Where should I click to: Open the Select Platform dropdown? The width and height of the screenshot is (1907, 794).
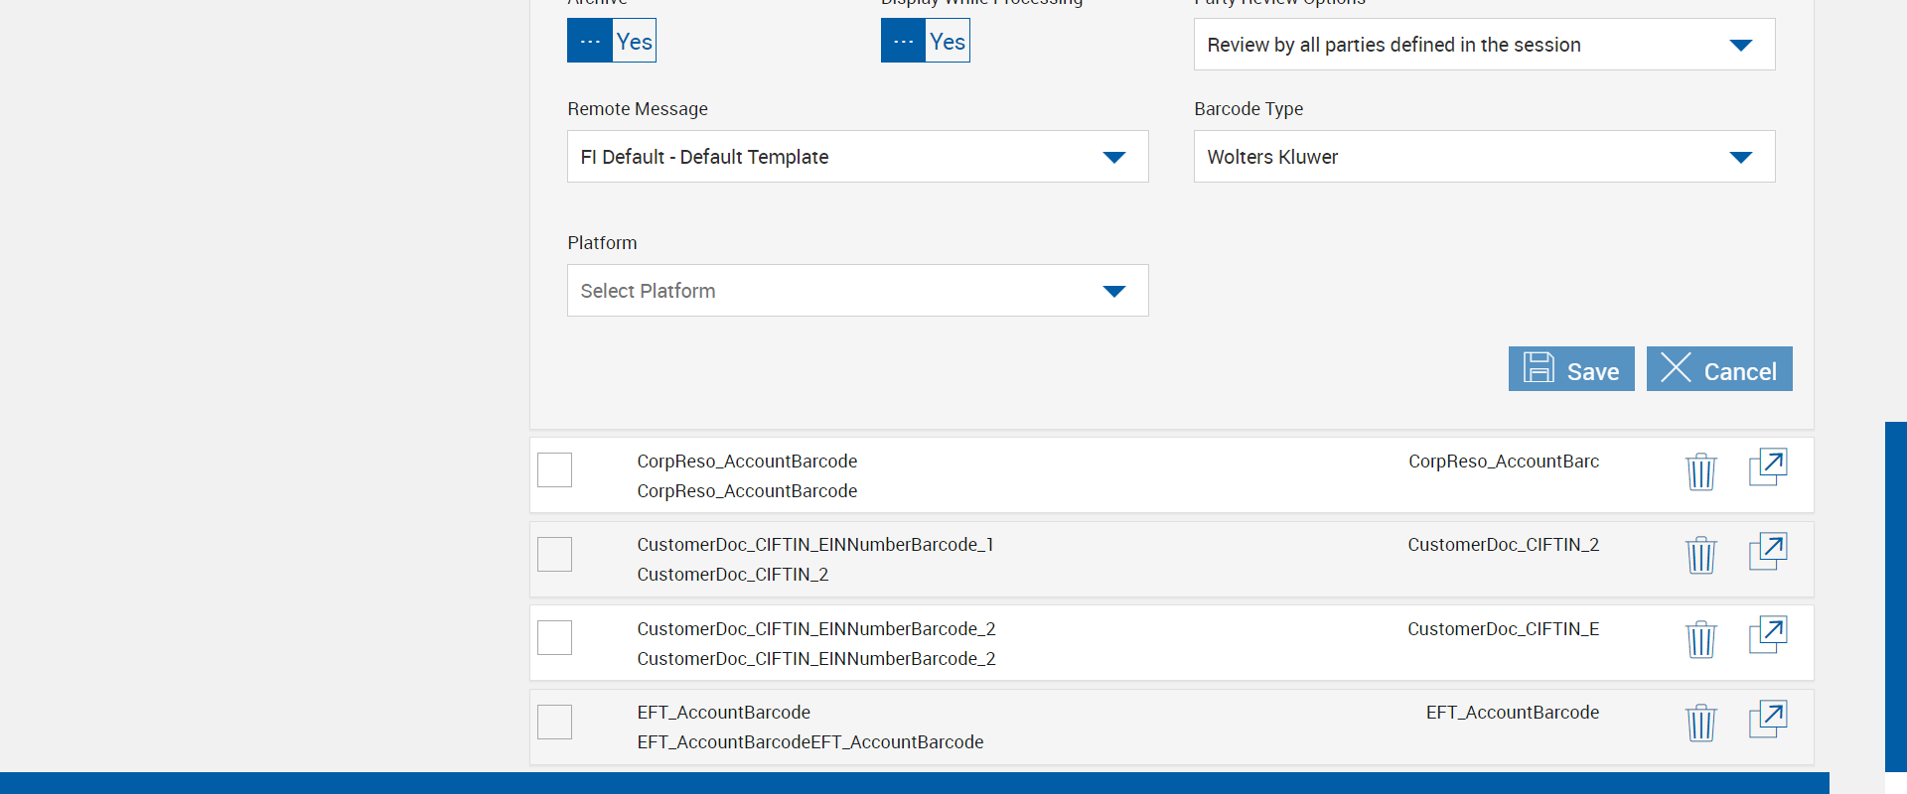point(857,291)
